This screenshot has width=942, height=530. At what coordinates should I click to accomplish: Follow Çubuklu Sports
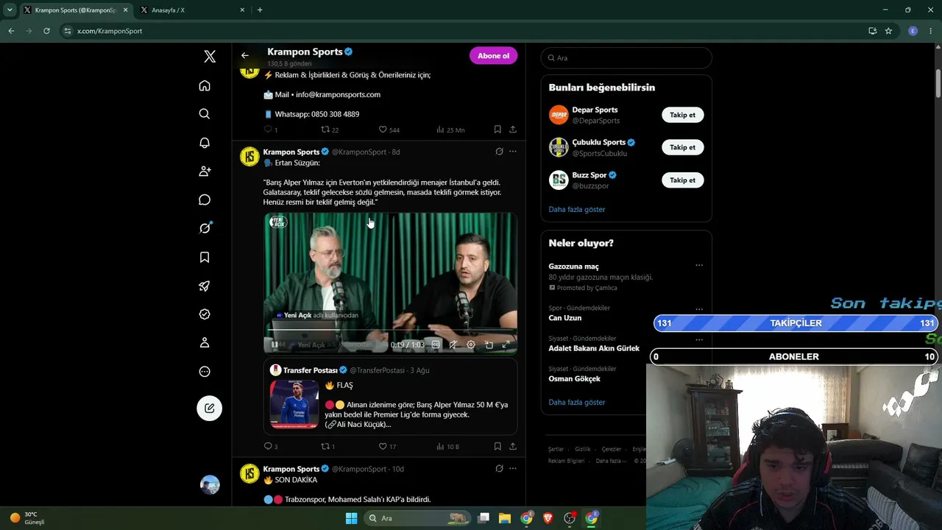point(682,147)
